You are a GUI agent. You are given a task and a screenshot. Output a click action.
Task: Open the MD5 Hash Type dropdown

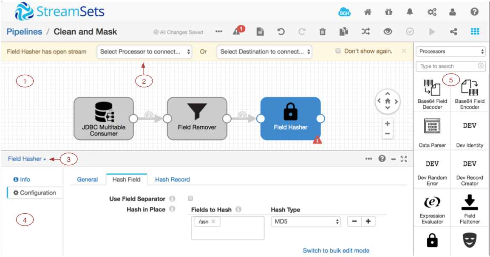click(x=306, y=221)
